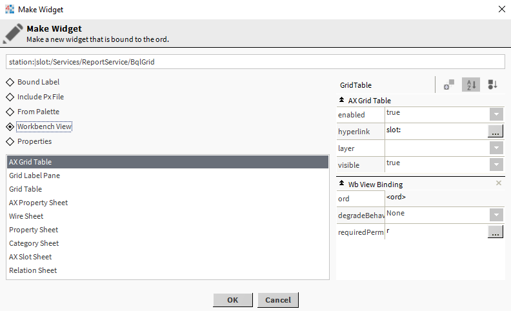
Task: Choose the From Palette option
Action: 10,112
